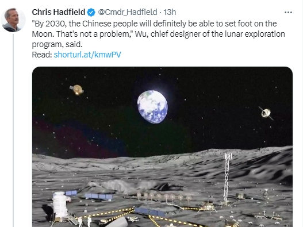Click the Chris Hadfield display name
The image size is (303, 227).
tap(59, 12)
